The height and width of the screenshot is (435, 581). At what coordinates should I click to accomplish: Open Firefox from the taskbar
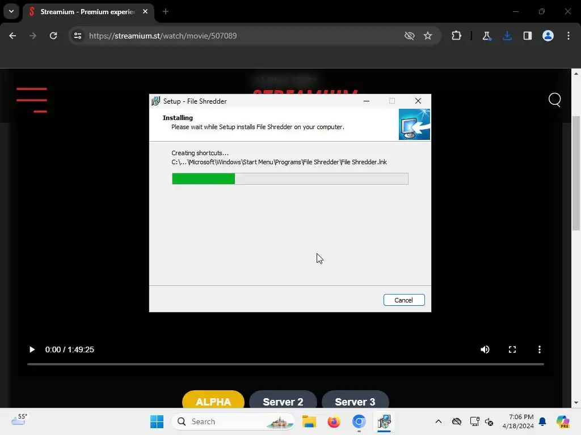(334, 421)
